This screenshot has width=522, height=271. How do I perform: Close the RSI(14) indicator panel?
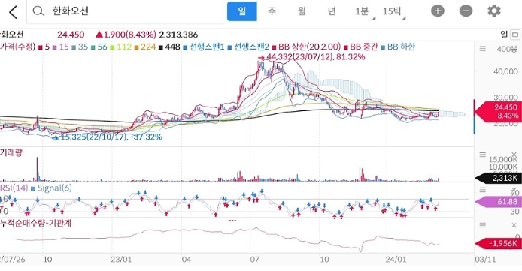pyautogui.click(x=513, y=190)
